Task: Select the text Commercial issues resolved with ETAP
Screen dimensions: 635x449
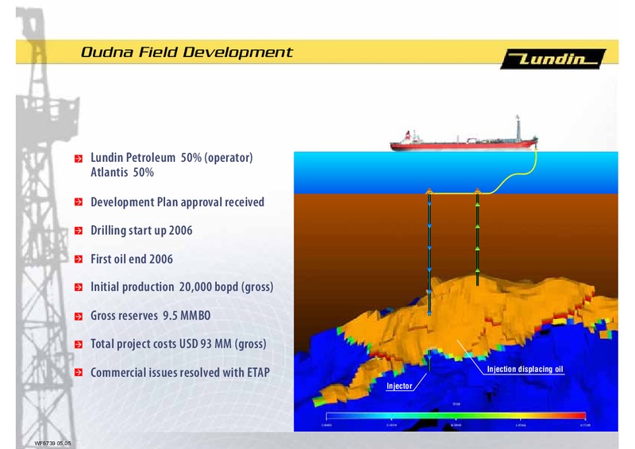Action: (180, 373)
